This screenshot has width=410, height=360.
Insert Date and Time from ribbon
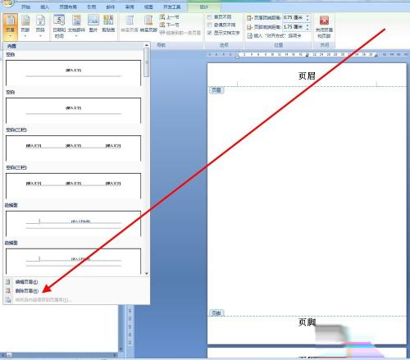59,26
